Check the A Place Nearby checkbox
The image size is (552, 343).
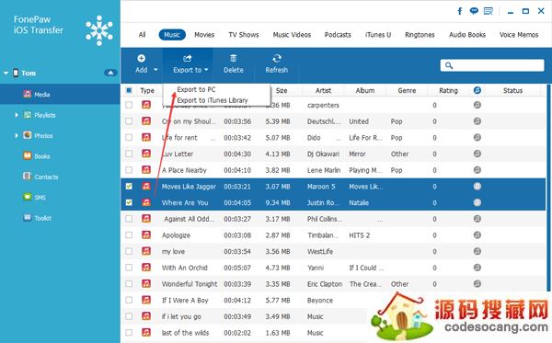click(x=129, y=170)
